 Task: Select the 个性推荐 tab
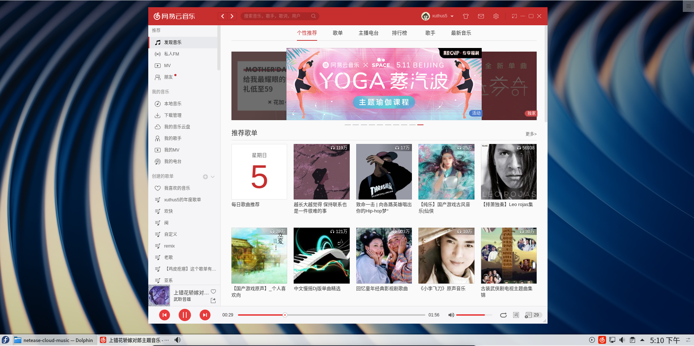pos(307,33)
